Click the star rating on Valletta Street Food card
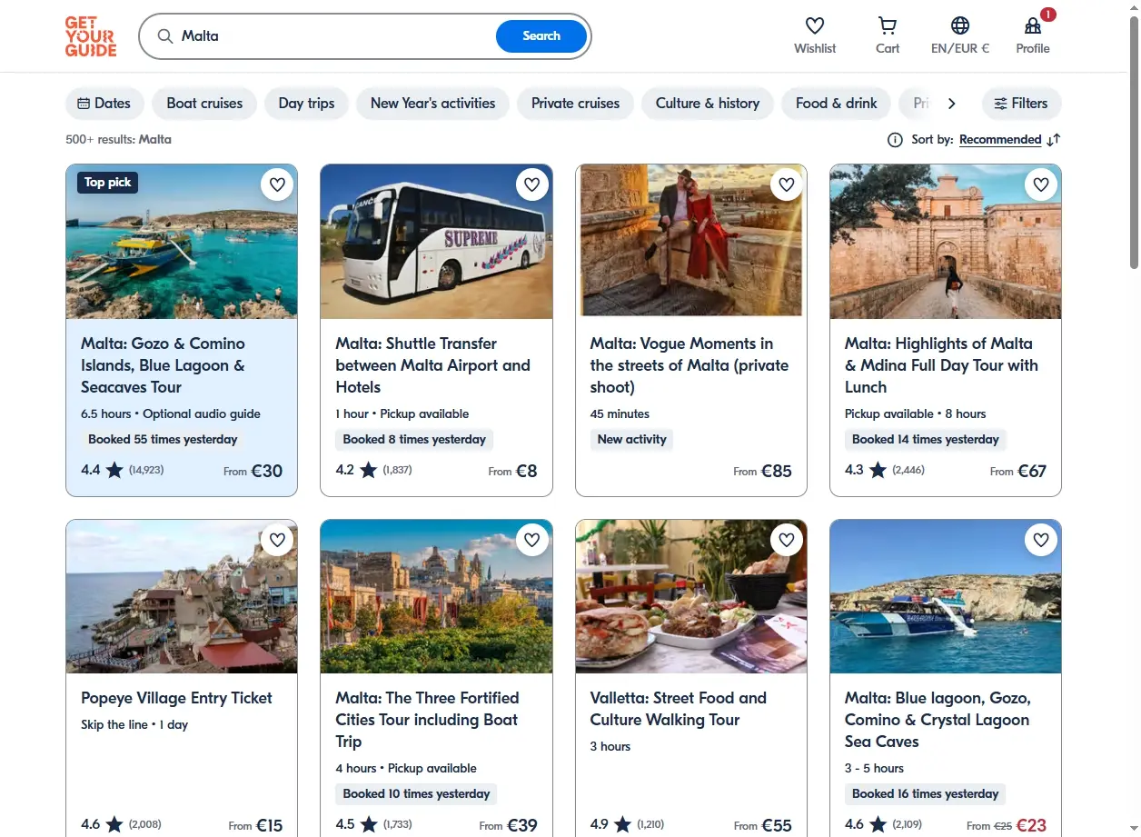Image resolution: width=1141 pixels, height=837 pixels. (x=622, y=824)
